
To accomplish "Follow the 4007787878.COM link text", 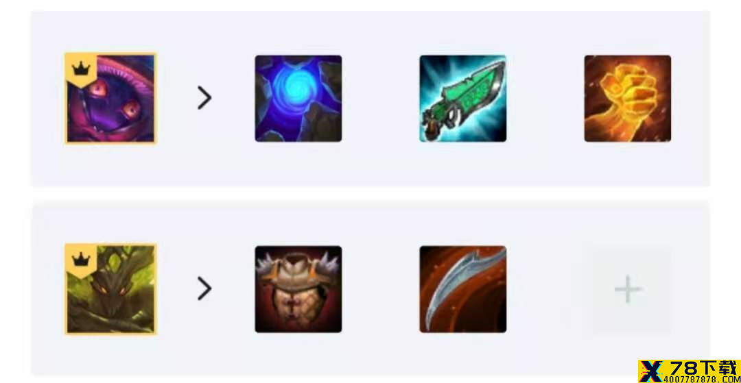I will coord(701,379).
